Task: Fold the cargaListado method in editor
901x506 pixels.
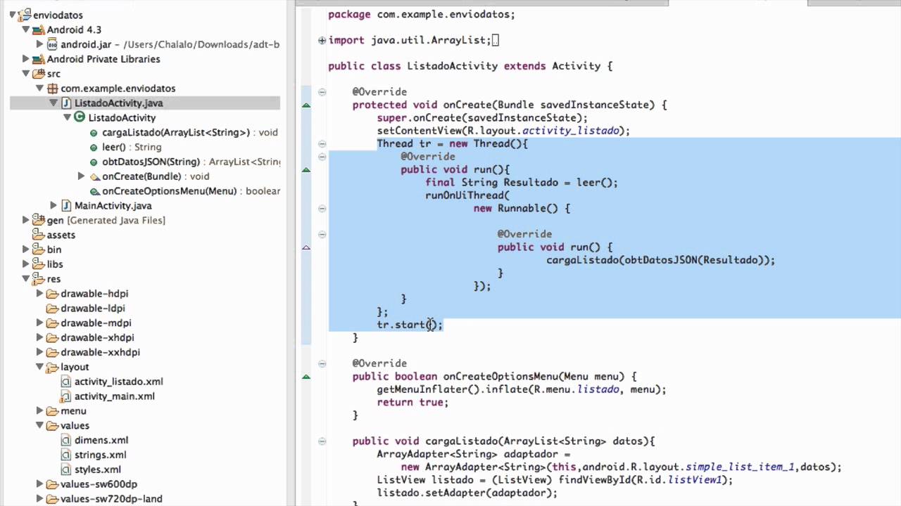Action: pyautogui.click(x=322, y=441)
